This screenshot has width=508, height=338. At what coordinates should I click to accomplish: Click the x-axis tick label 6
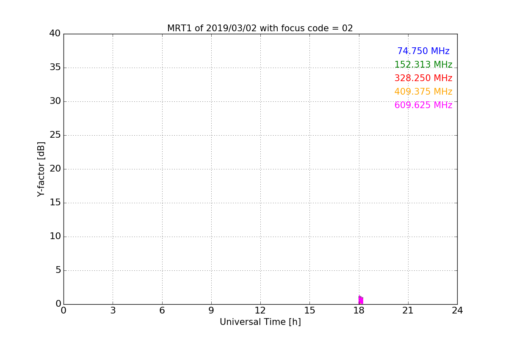(x=162, y=311)
